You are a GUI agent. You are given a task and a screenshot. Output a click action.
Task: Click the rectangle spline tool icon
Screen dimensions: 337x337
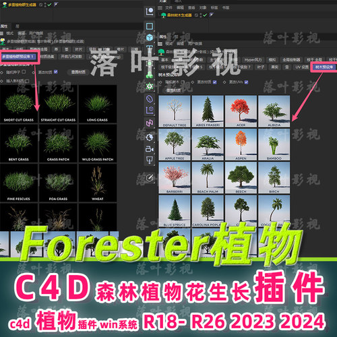pos(150,26)
